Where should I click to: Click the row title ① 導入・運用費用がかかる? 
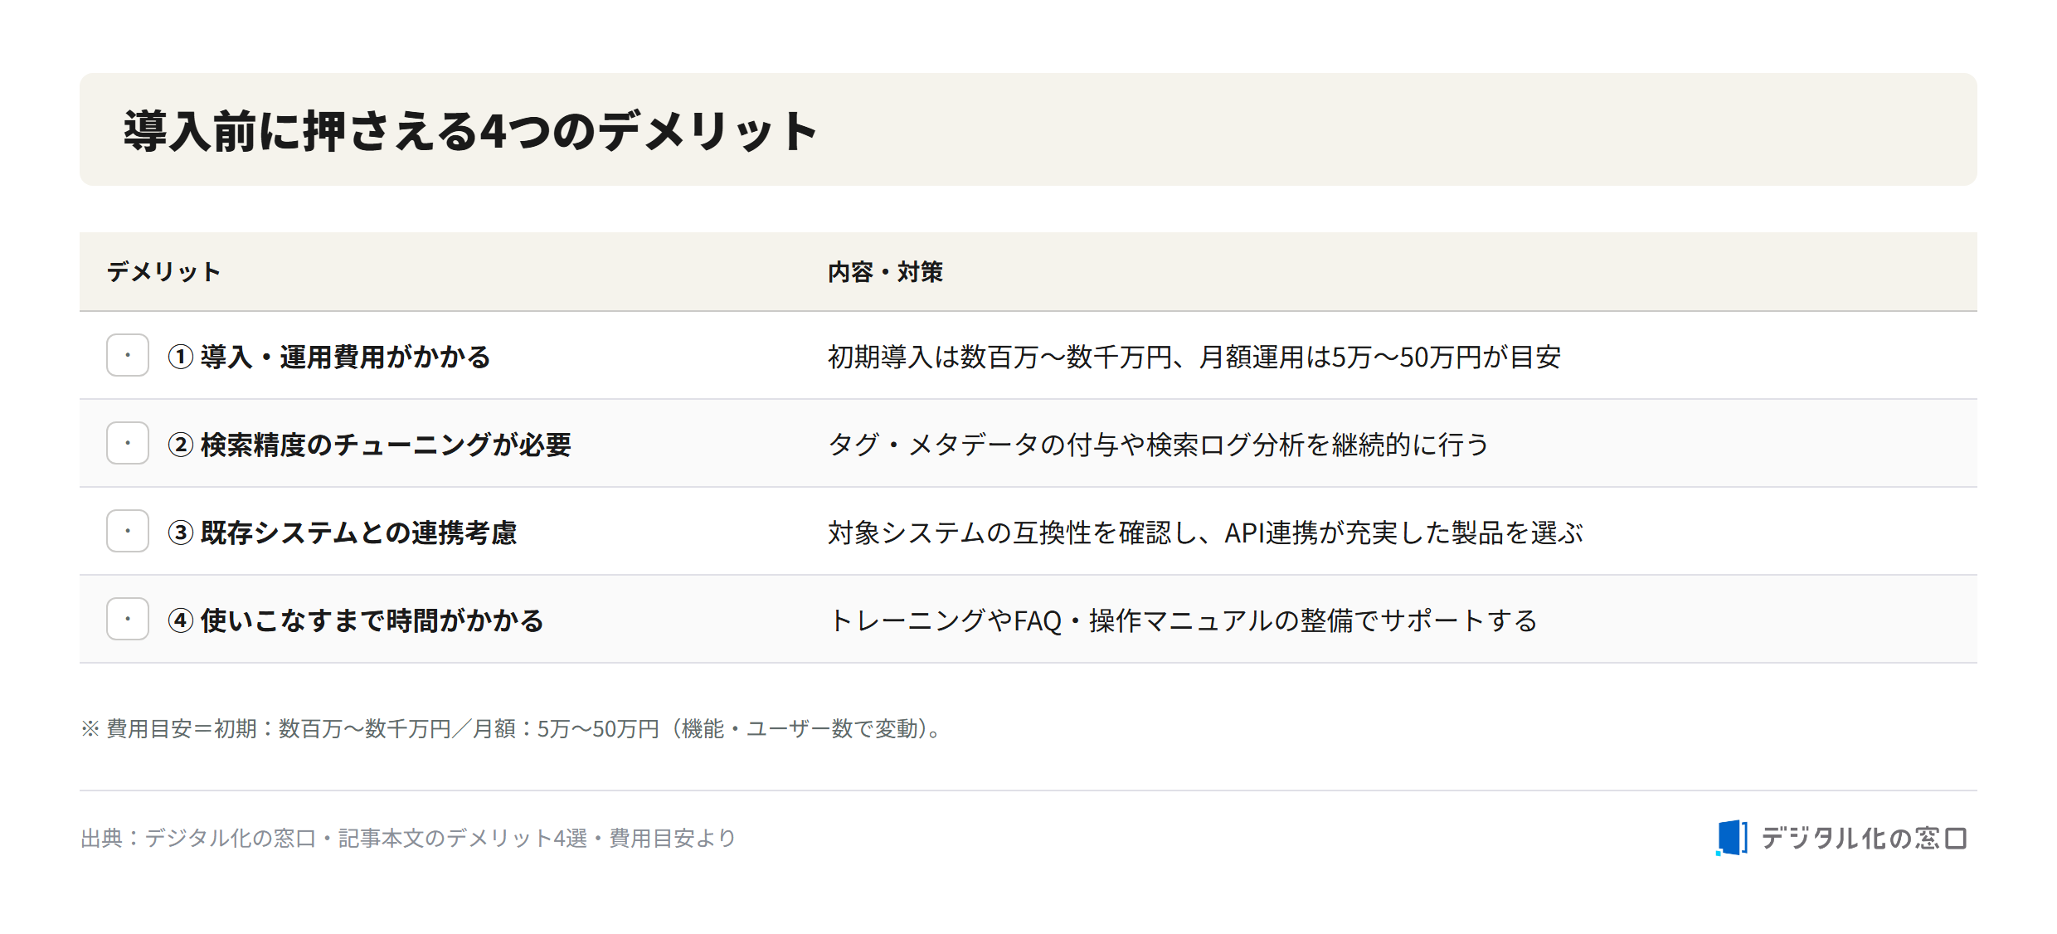(x=329, y=357)
